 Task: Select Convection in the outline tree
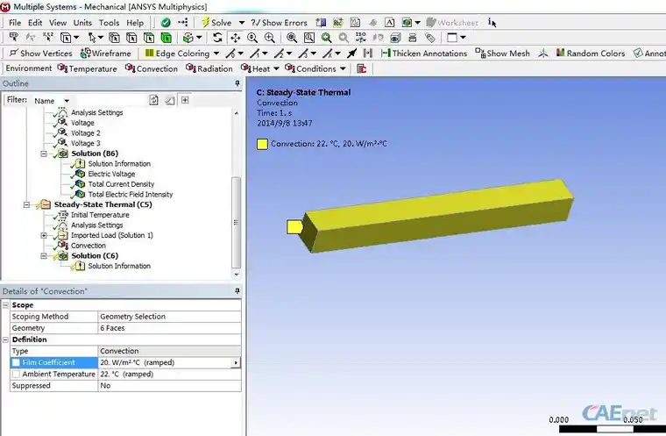88,246
